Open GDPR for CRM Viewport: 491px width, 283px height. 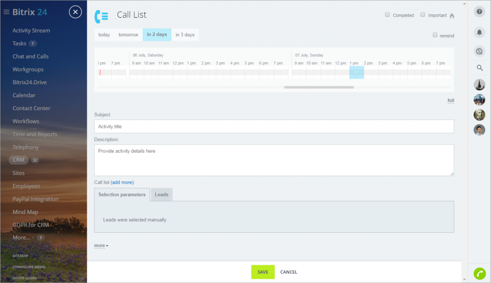[x=31, y=225]
